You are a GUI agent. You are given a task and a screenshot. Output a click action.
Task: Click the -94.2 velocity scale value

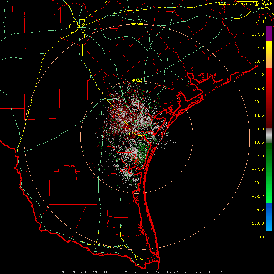click(x=258, y=210)
